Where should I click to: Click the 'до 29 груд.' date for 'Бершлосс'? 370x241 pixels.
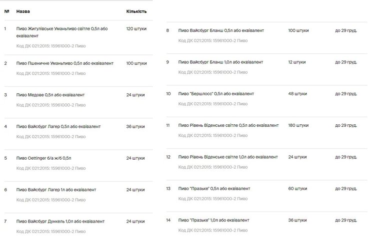click(346, 94)
